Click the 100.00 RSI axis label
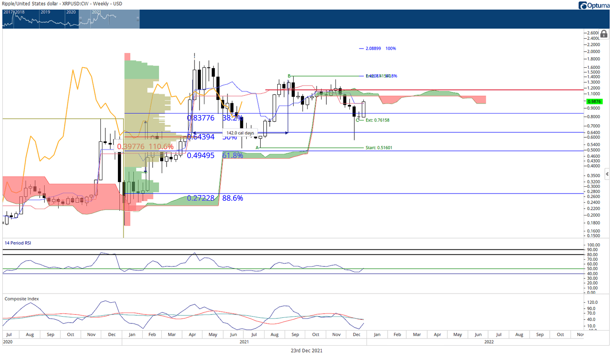612x358 pixels. [594, 245]
